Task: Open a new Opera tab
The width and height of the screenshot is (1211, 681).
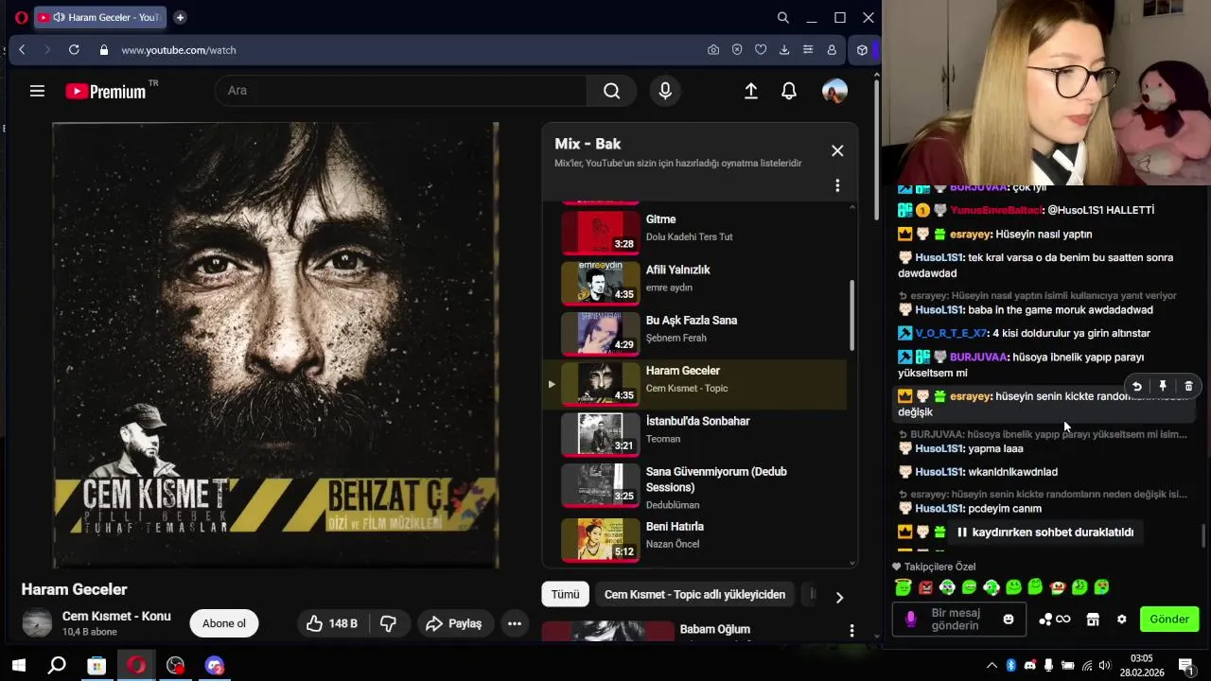Action: tap(180, 17)
